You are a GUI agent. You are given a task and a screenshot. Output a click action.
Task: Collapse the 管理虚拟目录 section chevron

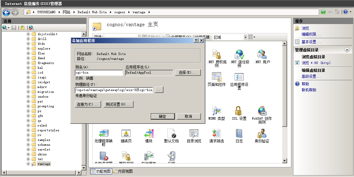click(347, 50)
